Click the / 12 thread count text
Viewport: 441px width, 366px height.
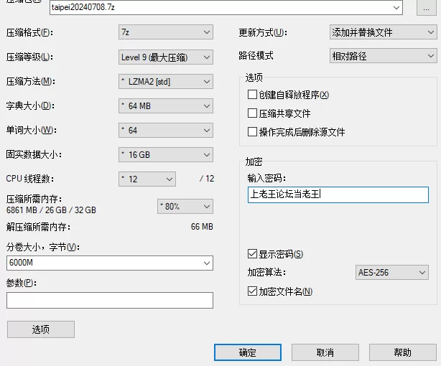pos(207,179)
